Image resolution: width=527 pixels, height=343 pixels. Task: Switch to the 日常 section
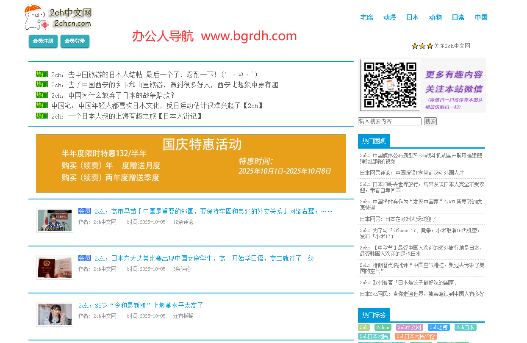[458, 17]
